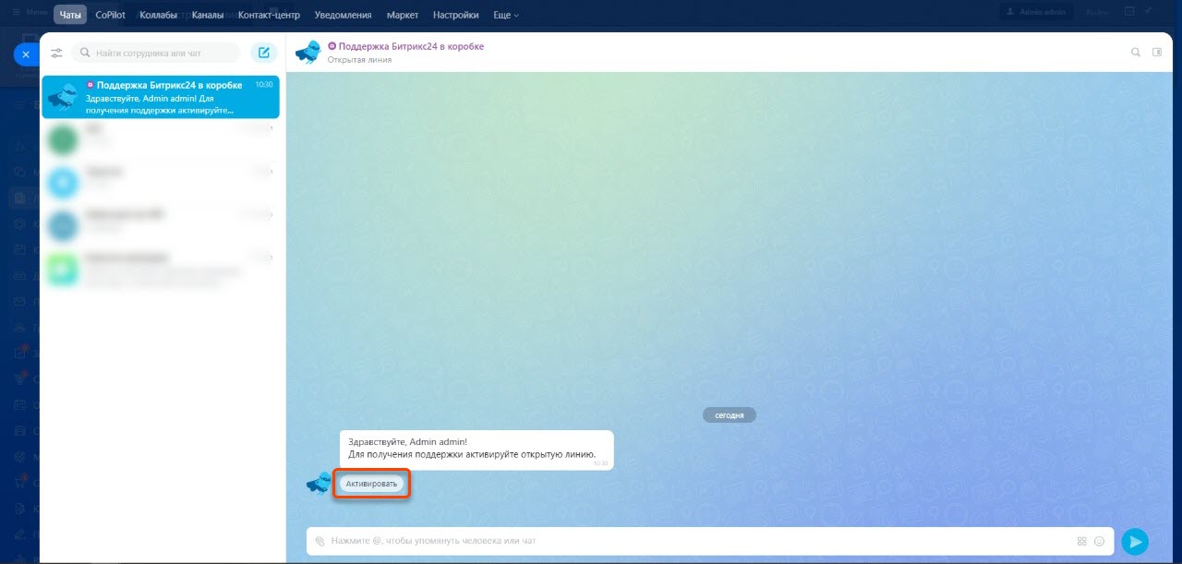Open chat list filter settings icon
The width and height of the screenshot is (1182, 564).
[57, 53]
